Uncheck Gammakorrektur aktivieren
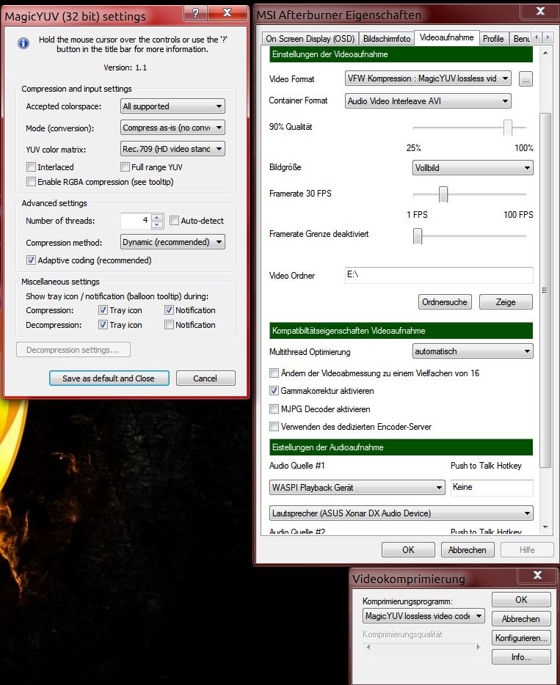Image resolution: width=560 pixels, height=685 pixels. [x=274, y=391]
